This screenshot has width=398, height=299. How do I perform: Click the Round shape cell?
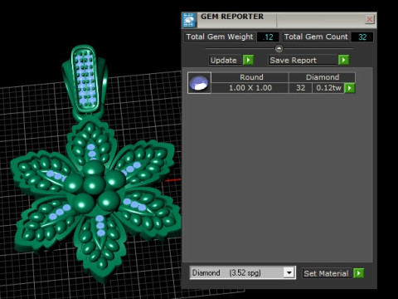click(250, 77)
